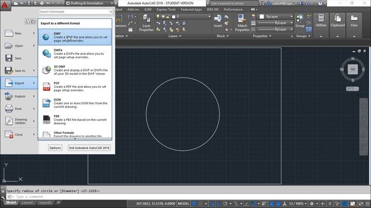Click Exit Autodesk AutoCAD 2016 button

click(89, 148)
